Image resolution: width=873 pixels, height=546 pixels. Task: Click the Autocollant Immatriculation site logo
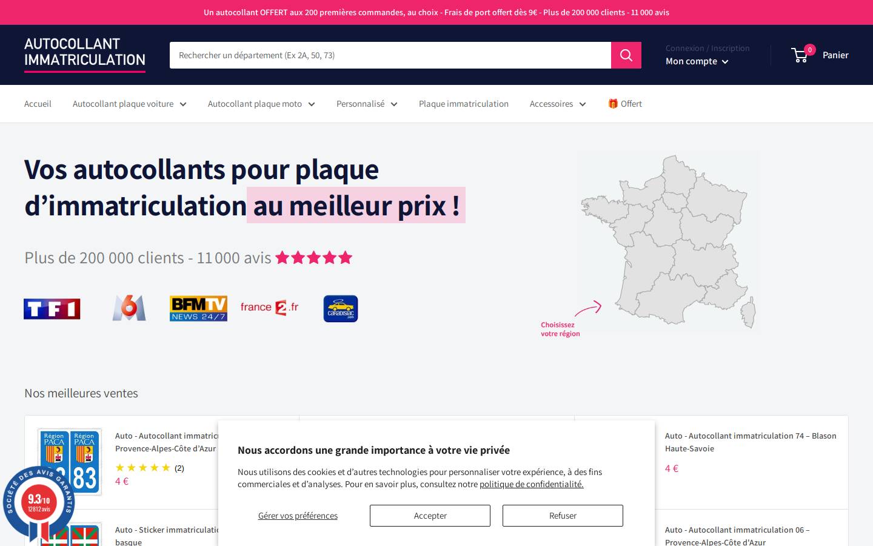(x=85, y=54)
